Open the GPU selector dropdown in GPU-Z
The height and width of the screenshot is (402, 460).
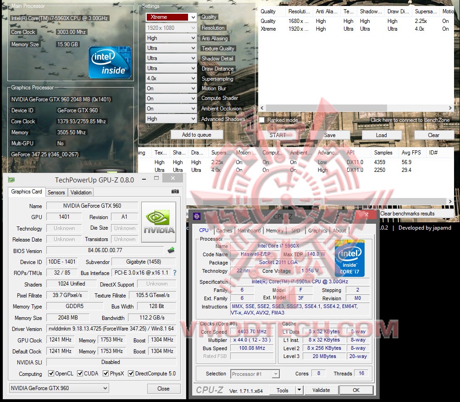pos(59,388)
